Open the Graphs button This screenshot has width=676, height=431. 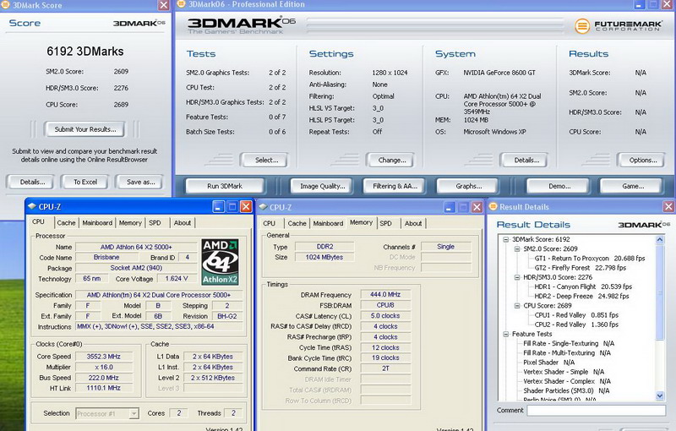point(469,186)
